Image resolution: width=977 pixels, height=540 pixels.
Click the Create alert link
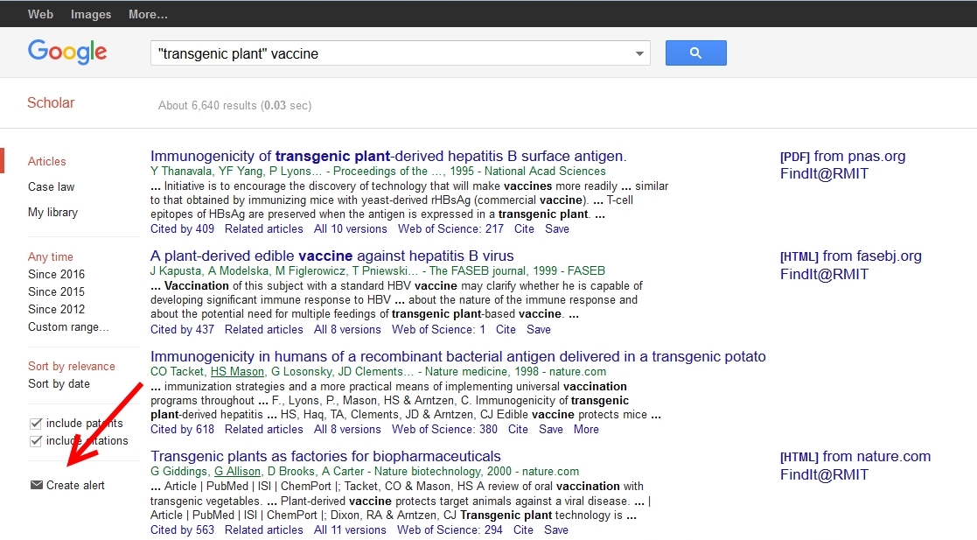pos(75,485)
